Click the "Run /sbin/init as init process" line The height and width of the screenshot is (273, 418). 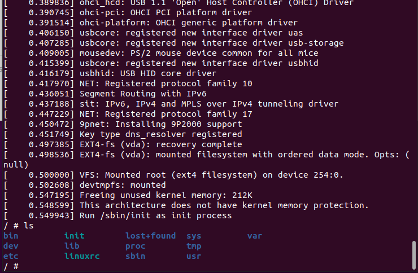coord(155,215)
